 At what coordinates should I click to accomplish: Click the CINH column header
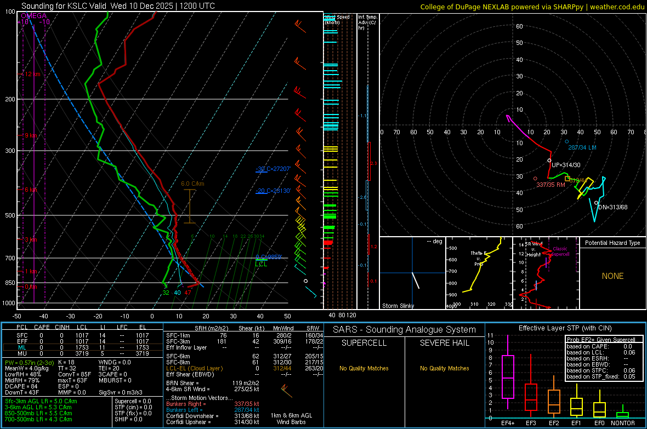point(63,327)
